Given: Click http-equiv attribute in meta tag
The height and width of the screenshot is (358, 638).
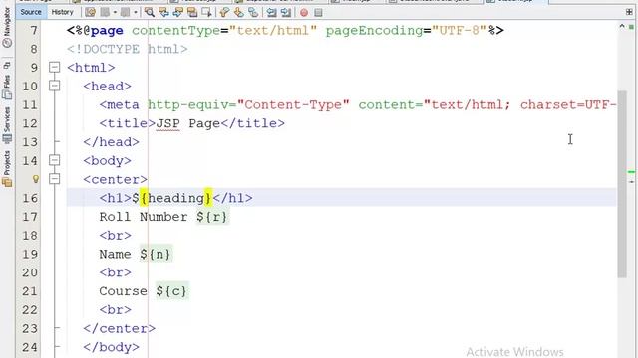Looking at the screenshot, I should coord(187,104).
